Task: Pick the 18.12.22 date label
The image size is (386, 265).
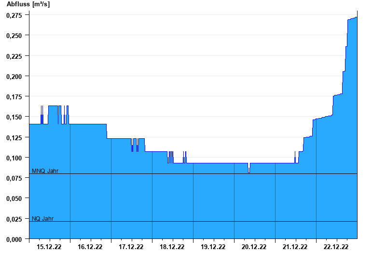Action: click(172, 247)
